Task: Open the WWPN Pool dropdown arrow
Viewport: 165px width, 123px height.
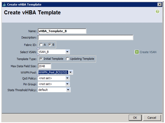Action: pyautogui.click(x=70, y=72)
